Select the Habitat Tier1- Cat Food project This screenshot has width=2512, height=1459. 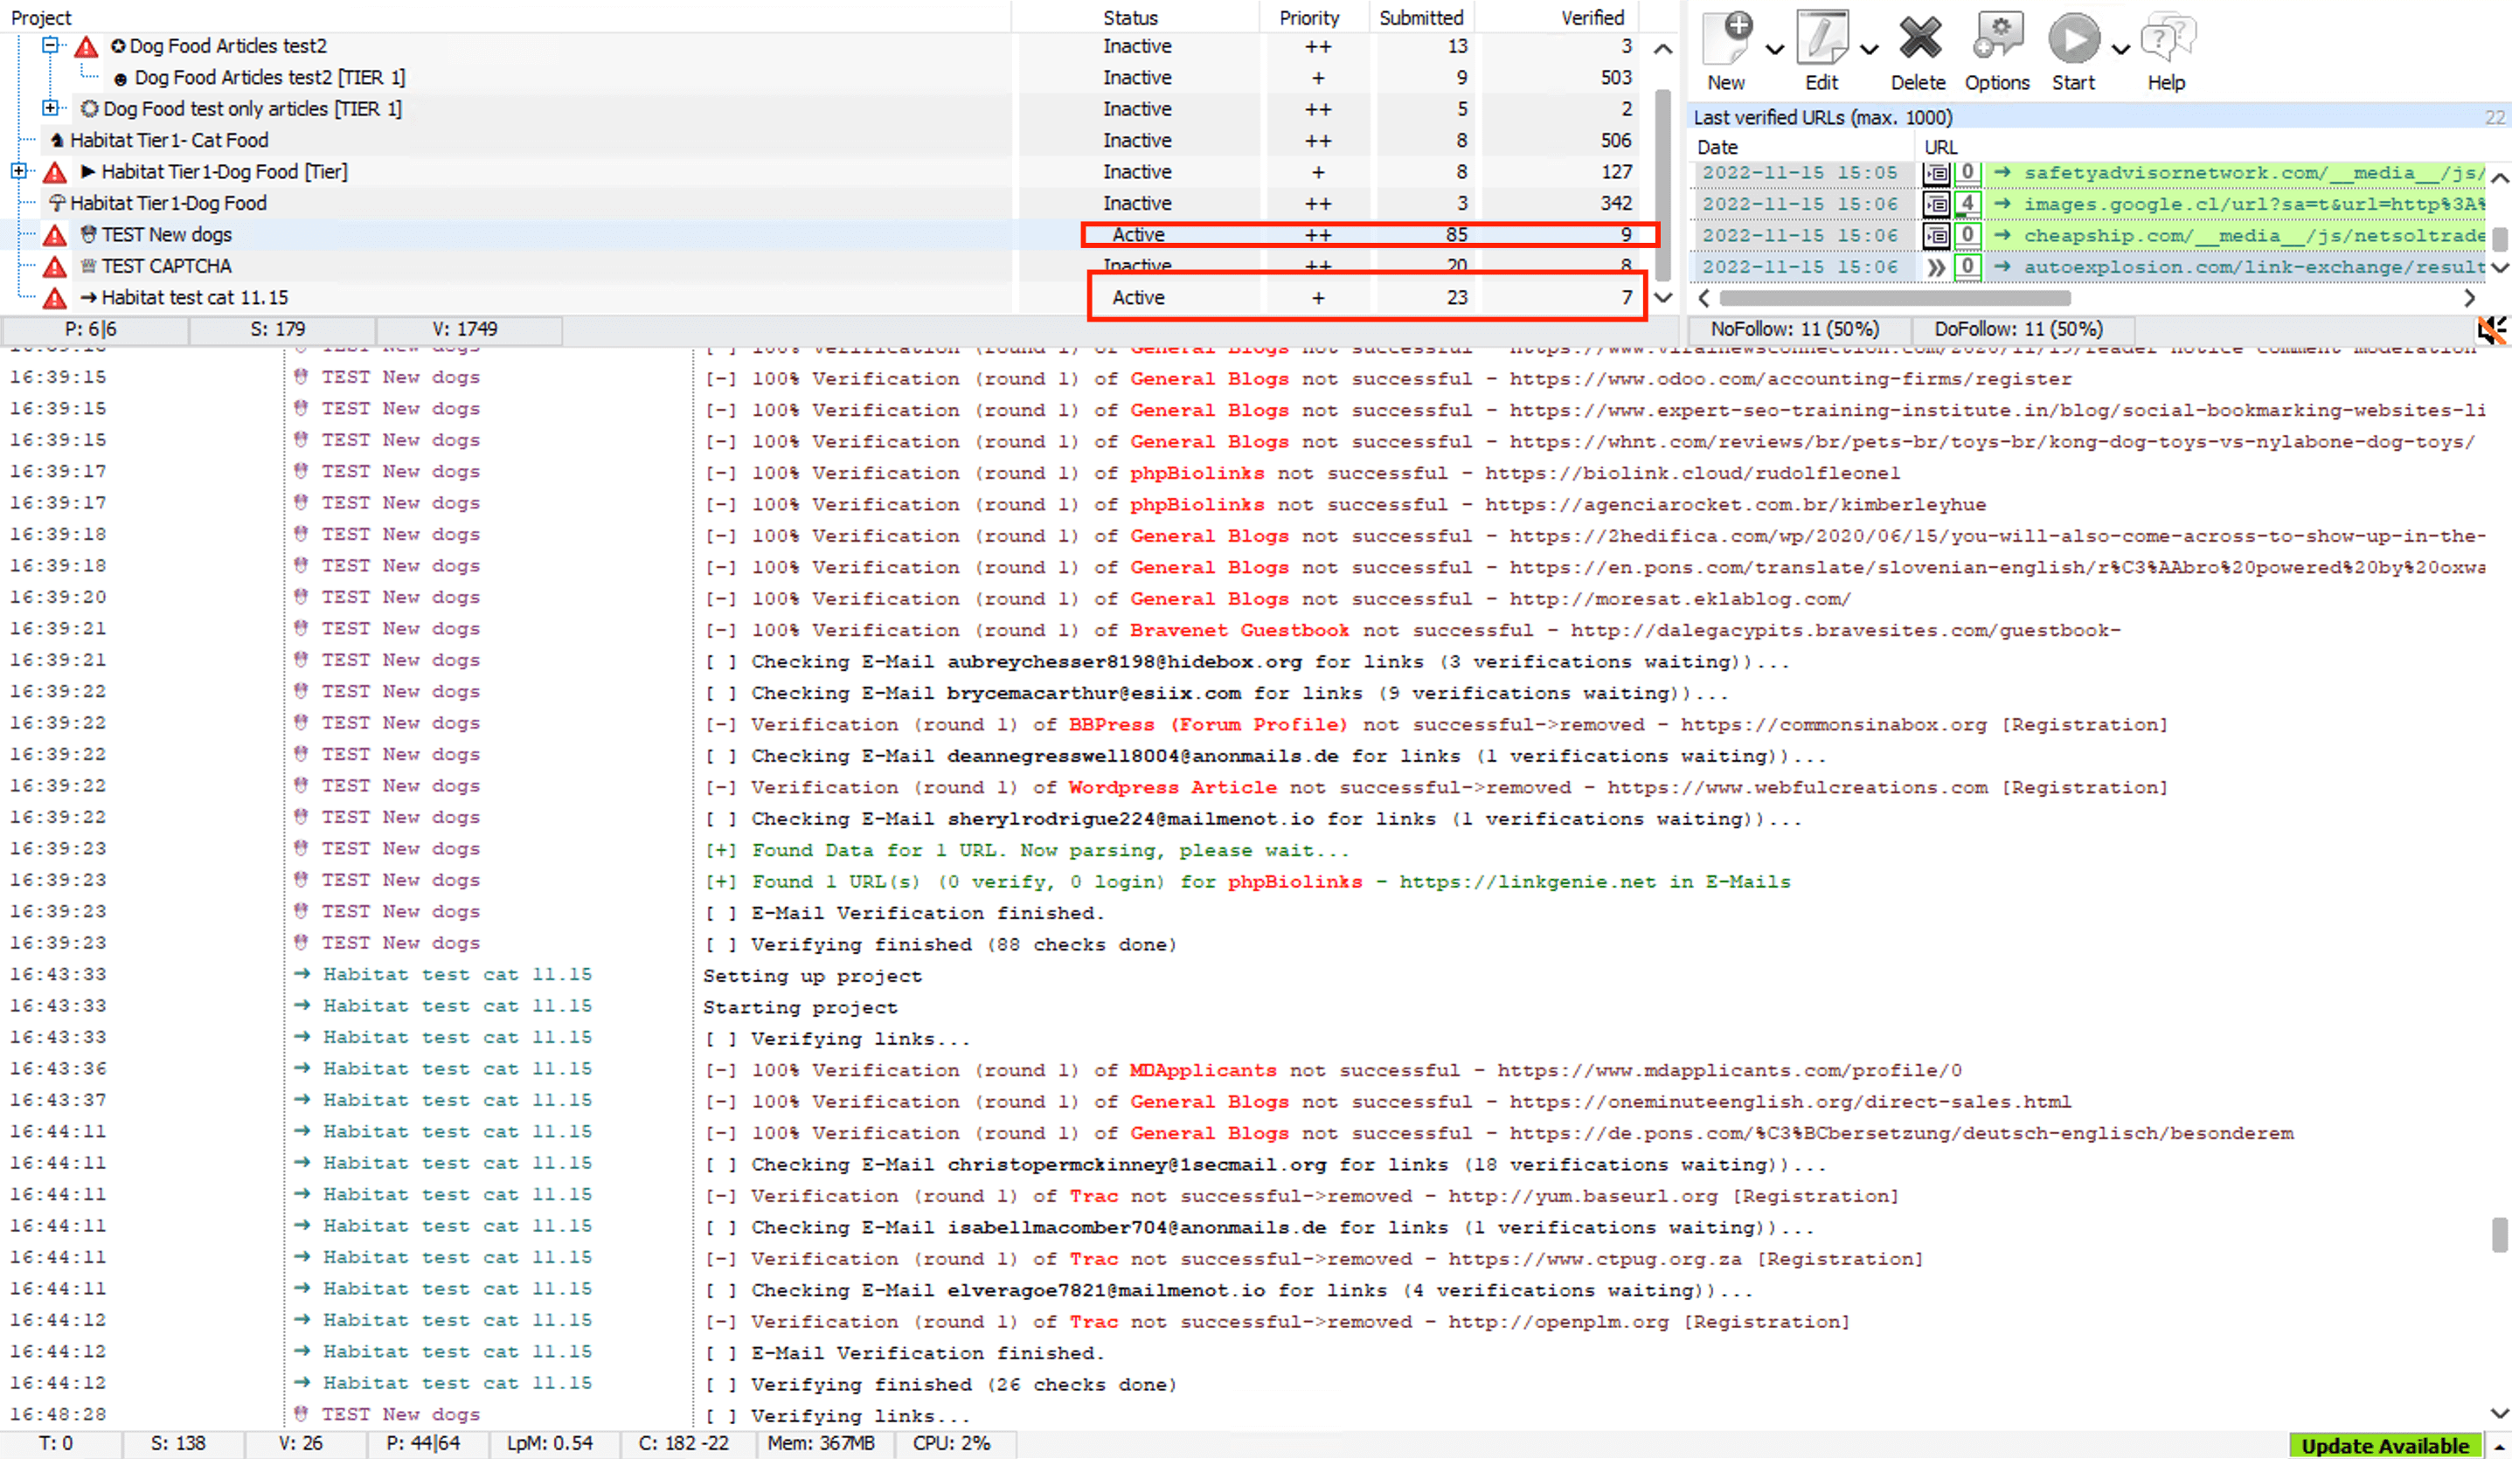(169, 141)
